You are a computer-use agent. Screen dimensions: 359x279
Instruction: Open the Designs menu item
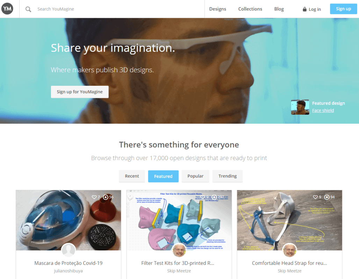coord(217,9)
